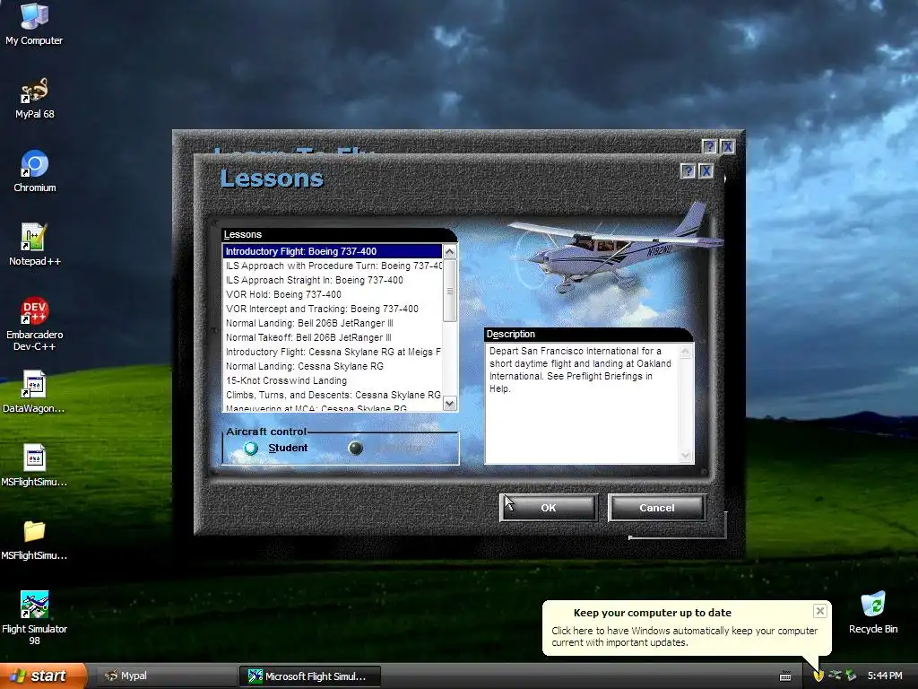Select the MSFlightSimu folder icon
Screen dimensions: 918x689
34,539
